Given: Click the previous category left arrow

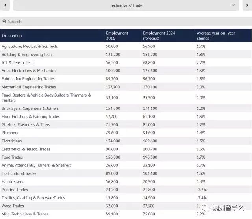Looking at the screenshot, I should [x=4, y=5].
